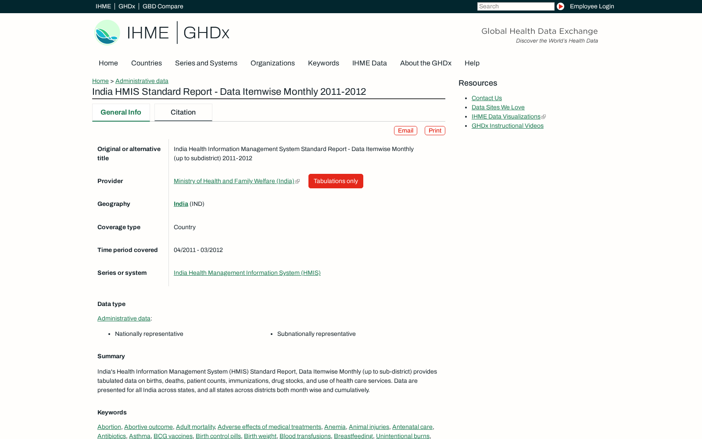Open the Countries menu
This screenshot has width=702, height=439.
[147, 63]
